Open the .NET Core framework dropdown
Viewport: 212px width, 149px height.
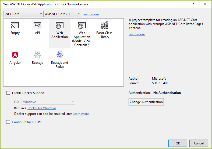pyautogui.click(x=23, y=14)
